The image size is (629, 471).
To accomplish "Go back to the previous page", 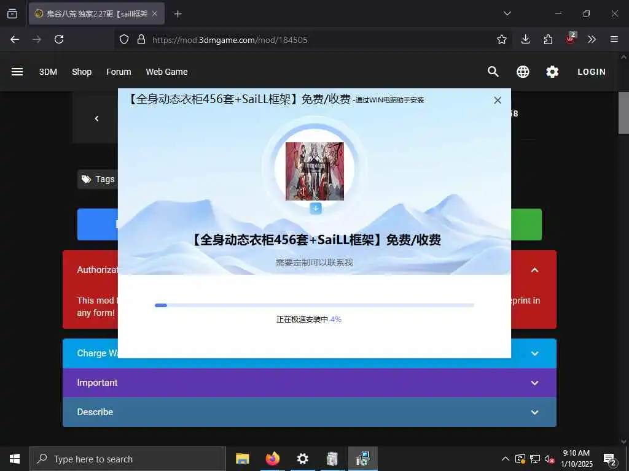I will 15,39.
